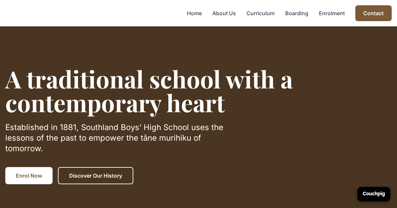
Task: Navigate to the Enrolment page
Action: [x=331, y=13]
